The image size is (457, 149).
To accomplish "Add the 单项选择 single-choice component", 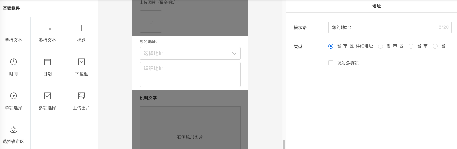I will (x=14, y=101).
